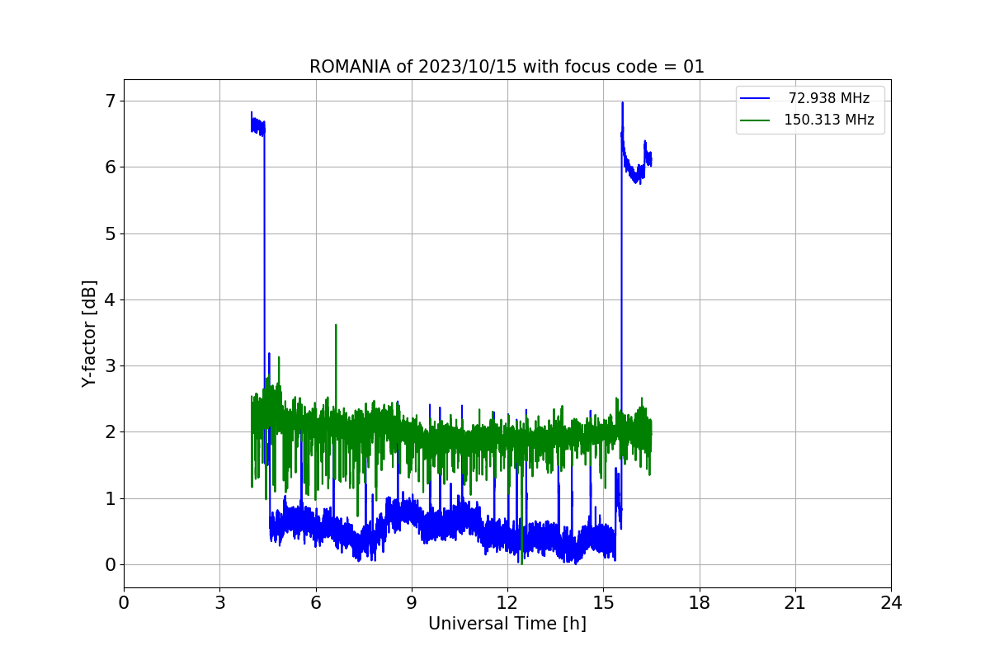Click the x-axis tick label 15
Image resolution: width=990 pixels, height=660 pixels.
[x=603, y=603]
